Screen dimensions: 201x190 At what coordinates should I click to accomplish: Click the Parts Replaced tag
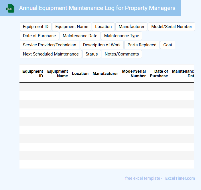pyautogui.click(x=142, y=45)
